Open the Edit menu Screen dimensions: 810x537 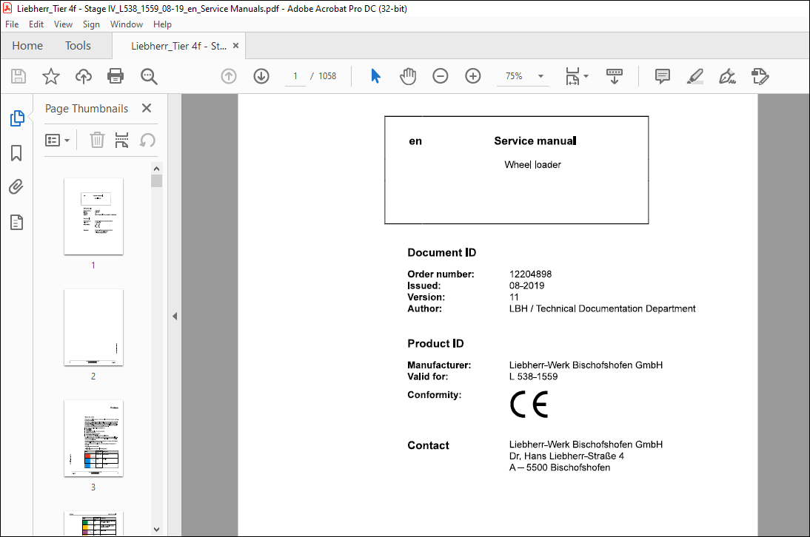[36, 24]
